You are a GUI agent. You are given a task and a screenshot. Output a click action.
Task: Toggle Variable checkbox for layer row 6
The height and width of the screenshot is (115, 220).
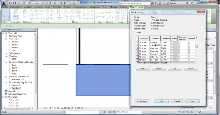(189, 54)
